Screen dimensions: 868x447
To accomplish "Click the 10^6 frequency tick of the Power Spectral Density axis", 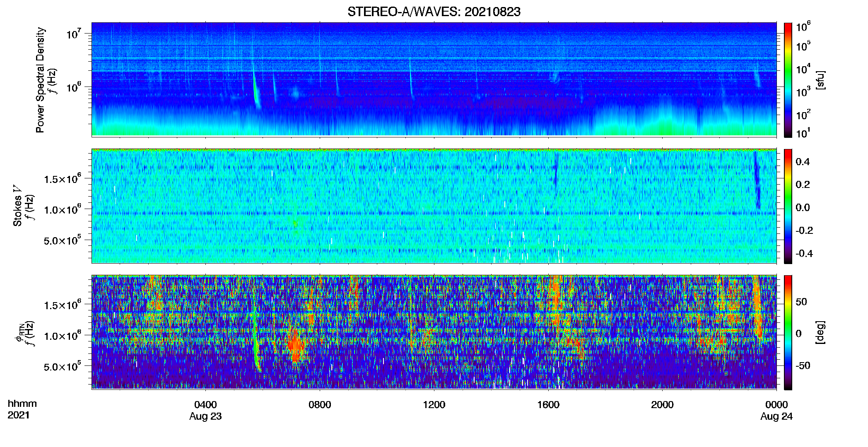I will 73,87.
